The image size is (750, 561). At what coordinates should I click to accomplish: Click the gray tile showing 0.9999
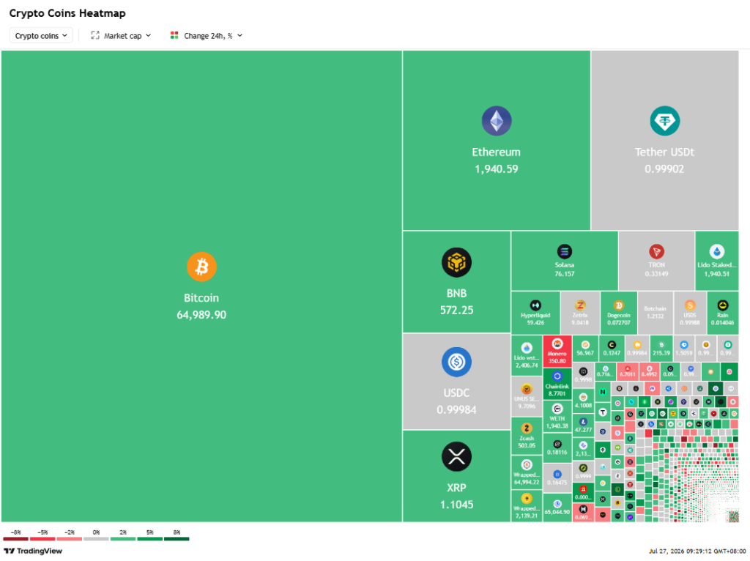(x=583, y=471)
